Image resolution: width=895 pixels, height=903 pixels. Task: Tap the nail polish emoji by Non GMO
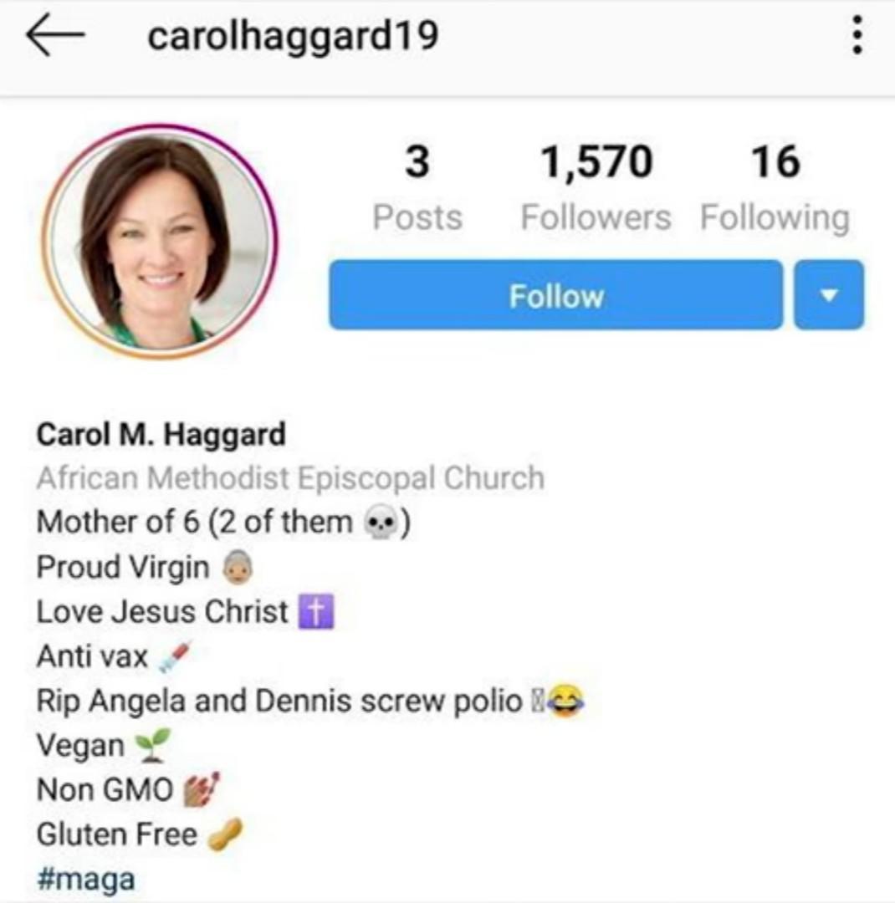(x=201, y=789)
